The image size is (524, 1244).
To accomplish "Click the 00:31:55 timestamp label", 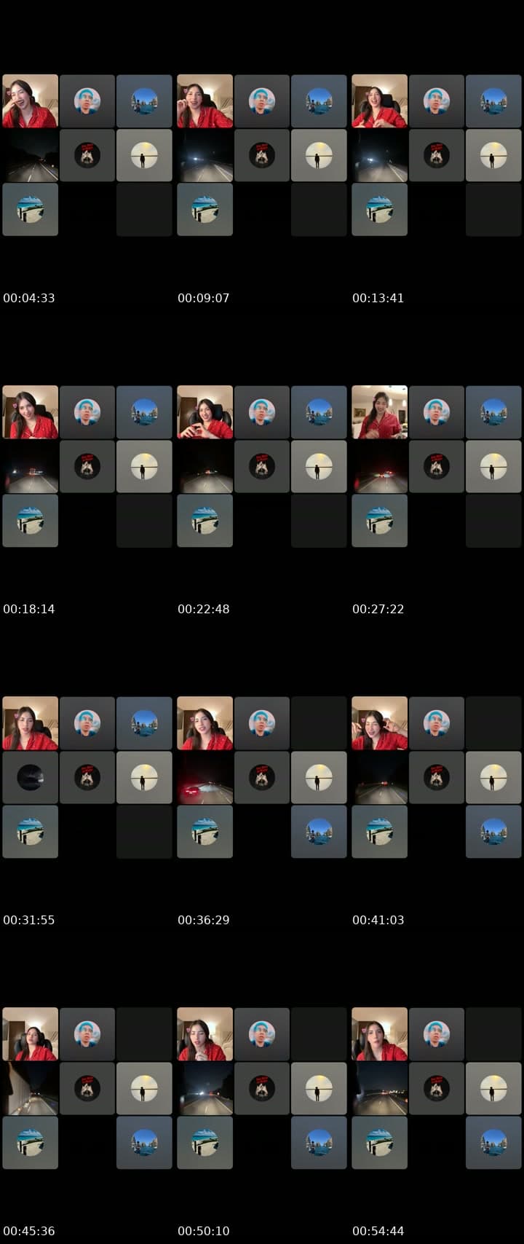I will [29, 920].
